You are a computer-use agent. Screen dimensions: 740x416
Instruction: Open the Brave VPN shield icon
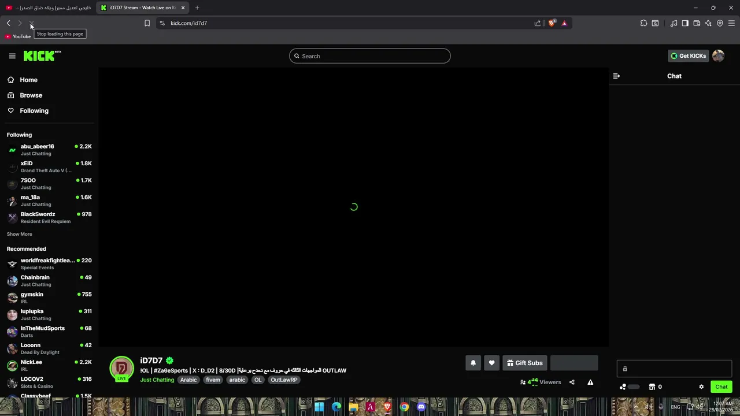[x=720, y=23]
